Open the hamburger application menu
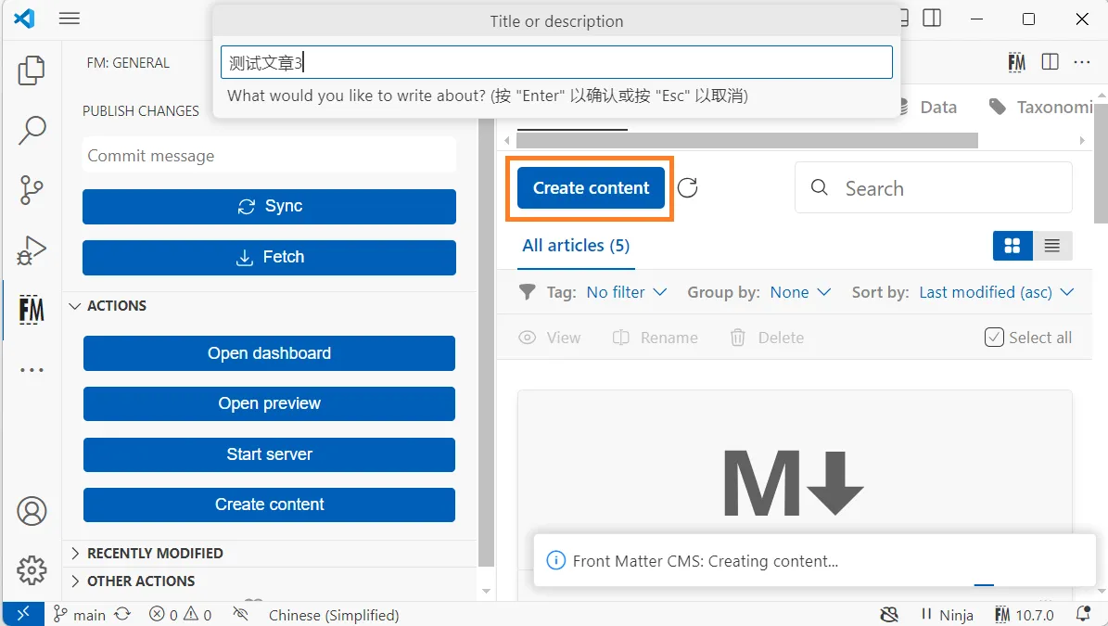The image size is (1108, 626). pos(70,19)
